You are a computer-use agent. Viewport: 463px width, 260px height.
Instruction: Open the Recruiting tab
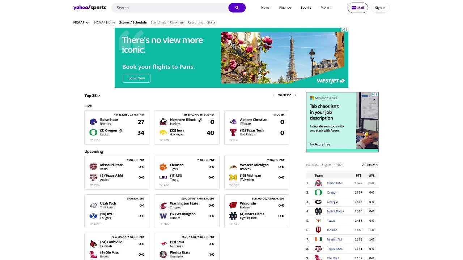(x=195, y=22)
